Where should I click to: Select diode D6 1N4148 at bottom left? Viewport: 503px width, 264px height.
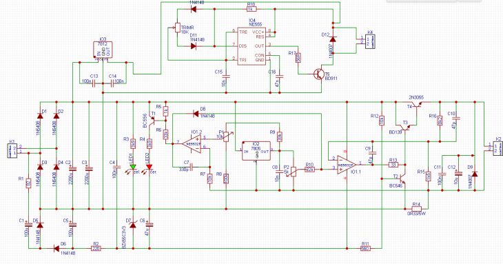56,248
